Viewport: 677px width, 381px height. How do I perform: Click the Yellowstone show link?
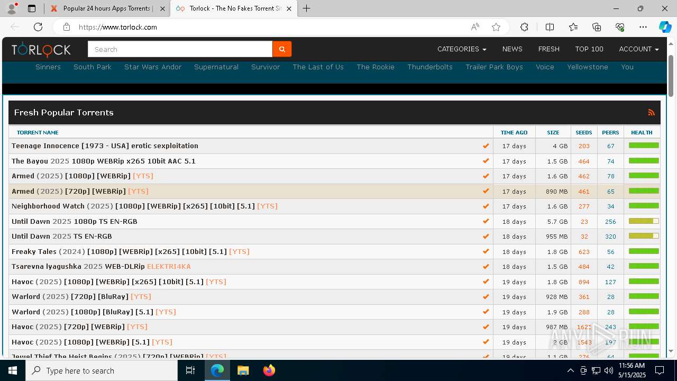587,67
